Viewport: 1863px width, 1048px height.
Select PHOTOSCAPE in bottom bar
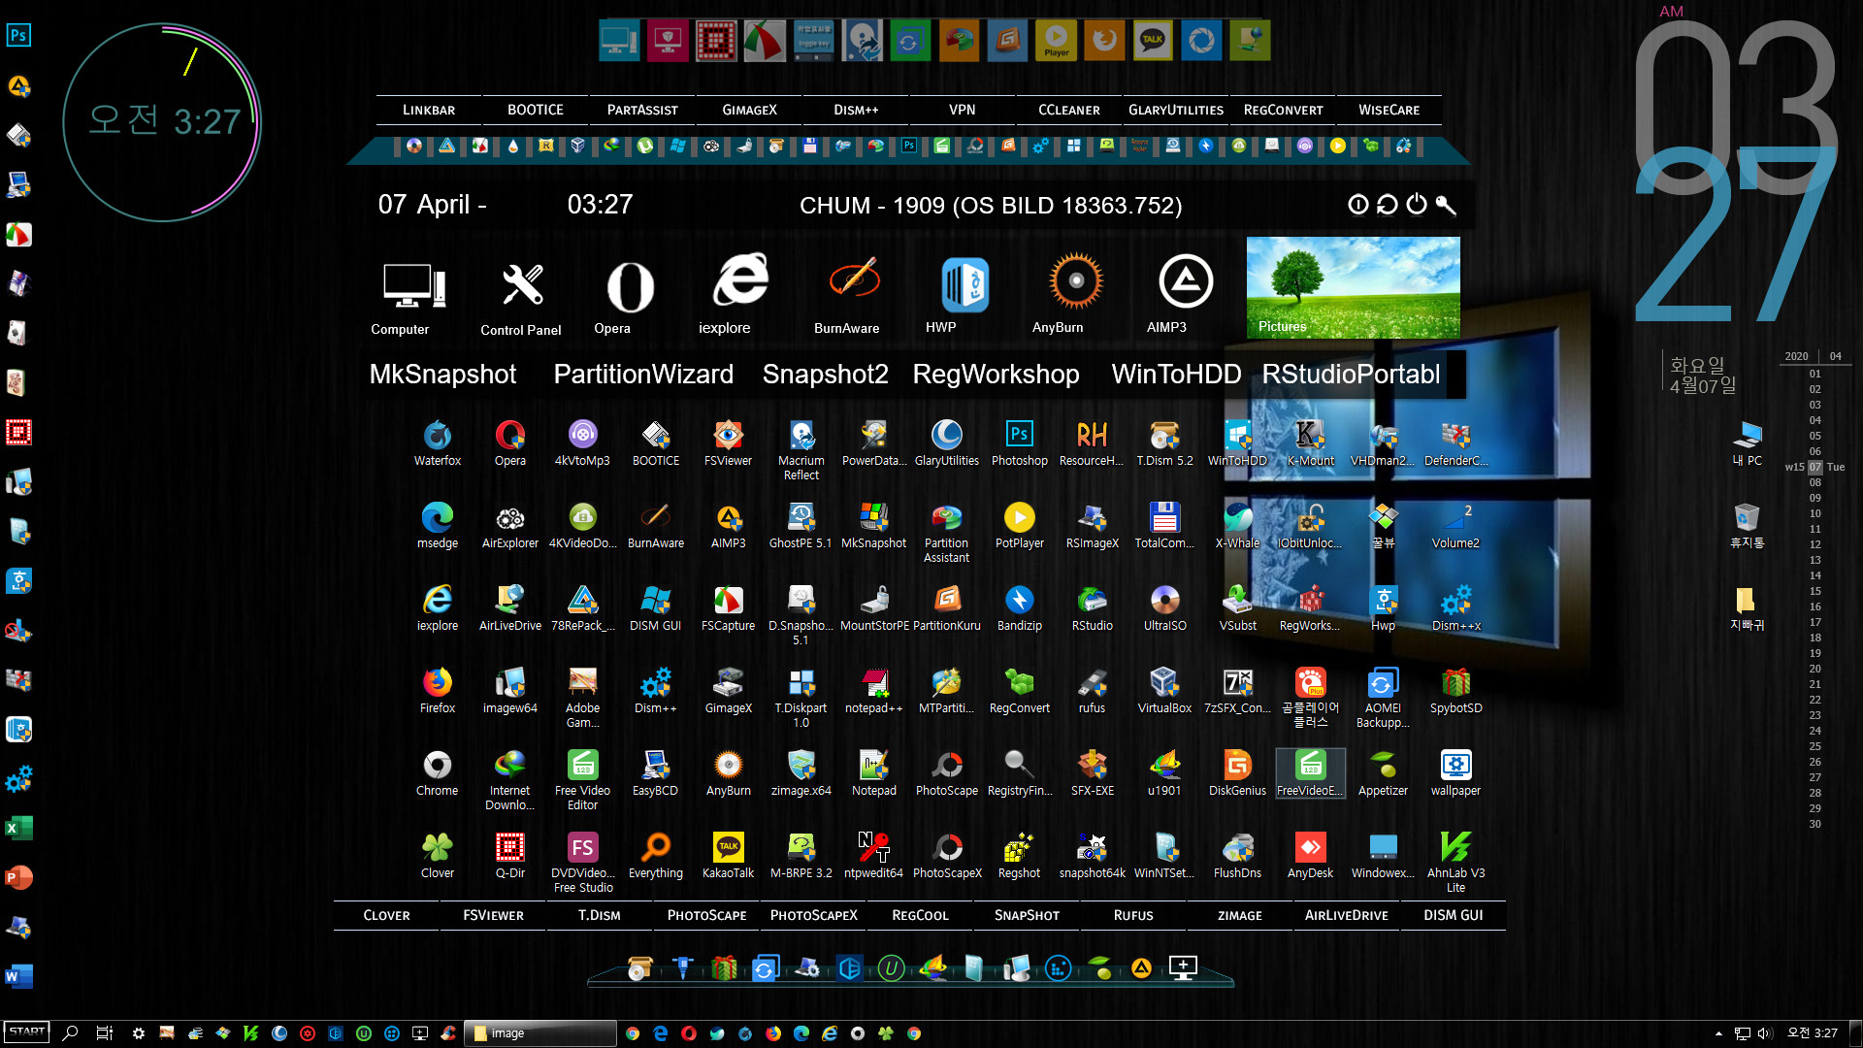[x=707, y=915]
